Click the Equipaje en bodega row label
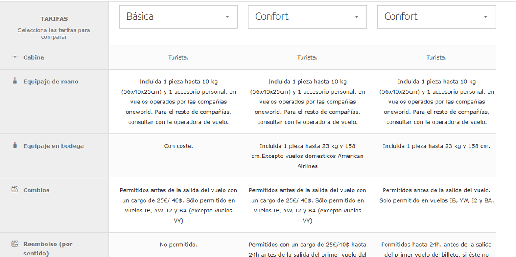The image size is (516, 257). point(53,146)
